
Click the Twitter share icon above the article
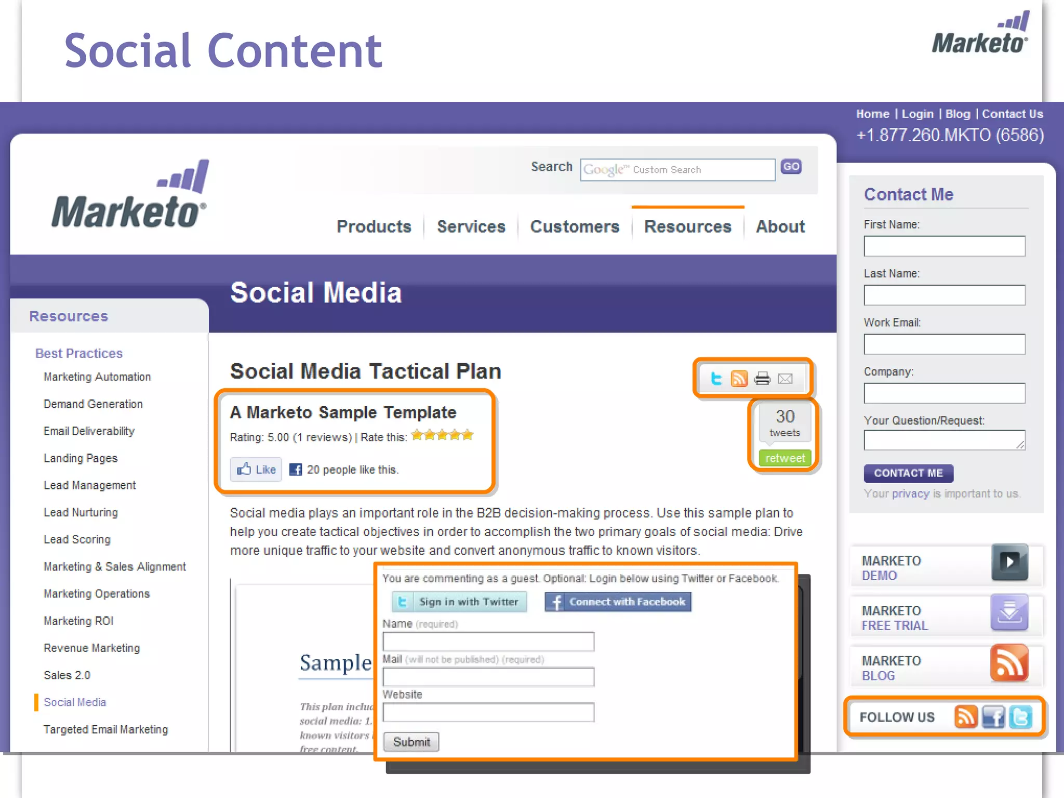(716, 379)
